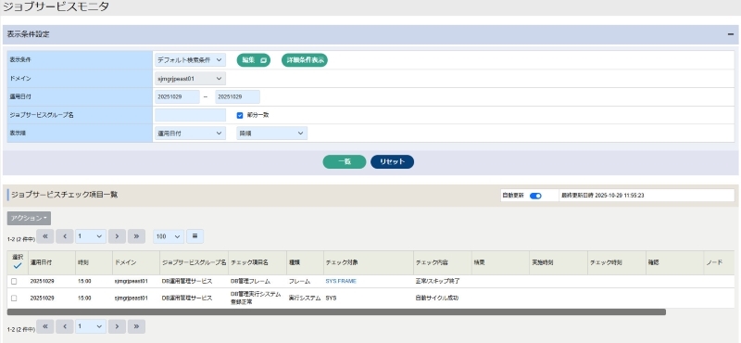
Task: Open the SYS FRAME link
Action: tap(341, 281)
